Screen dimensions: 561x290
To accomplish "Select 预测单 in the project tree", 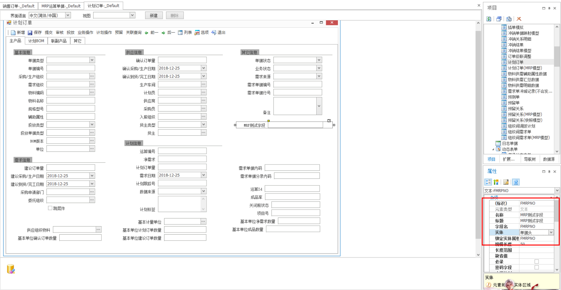I will click(x=513, y=97).
